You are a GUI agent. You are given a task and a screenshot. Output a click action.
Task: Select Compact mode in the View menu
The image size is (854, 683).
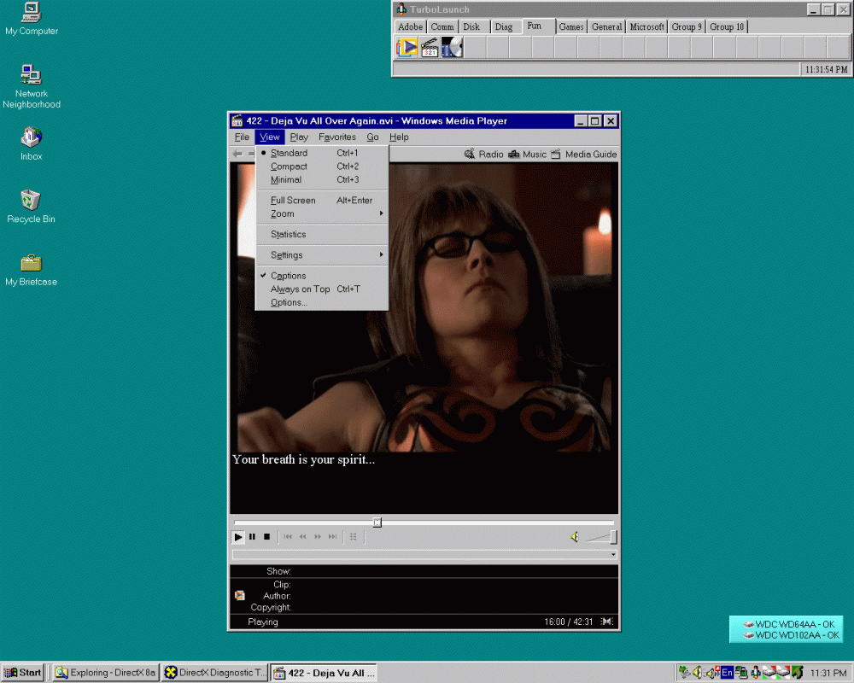(289, 166)
